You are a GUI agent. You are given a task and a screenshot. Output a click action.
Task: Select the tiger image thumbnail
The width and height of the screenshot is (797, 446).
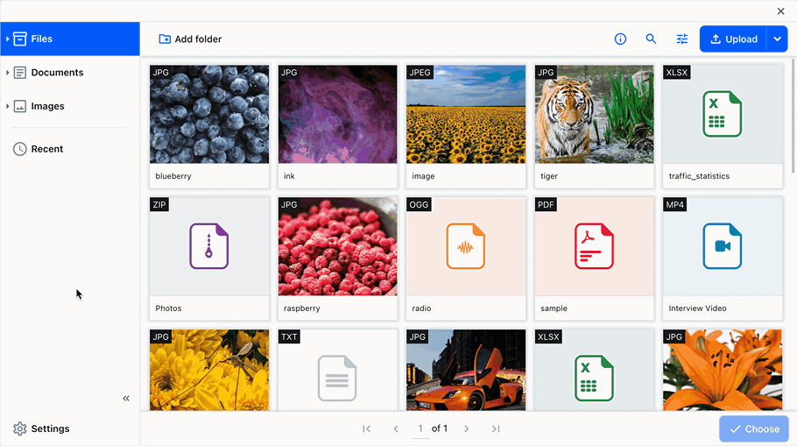(x=594, y=115)
